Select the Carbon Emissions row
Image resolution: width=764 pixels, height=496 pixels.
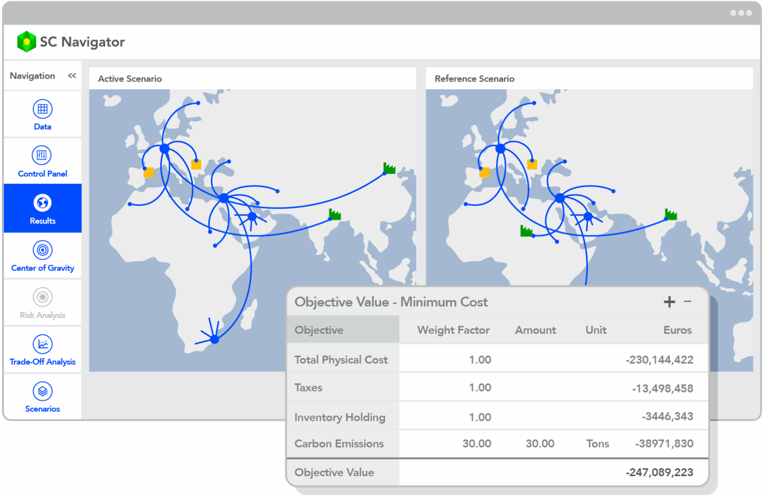click(x=339, y=443)
